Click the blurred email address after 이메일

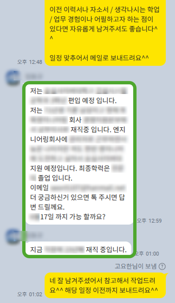[88, 188]
